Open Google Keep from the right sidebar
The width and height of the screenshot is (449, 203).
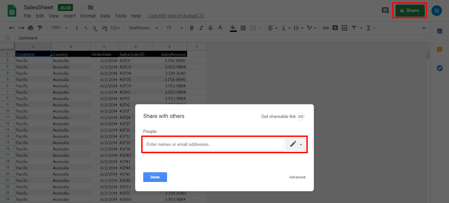click(x=439, y=49)
